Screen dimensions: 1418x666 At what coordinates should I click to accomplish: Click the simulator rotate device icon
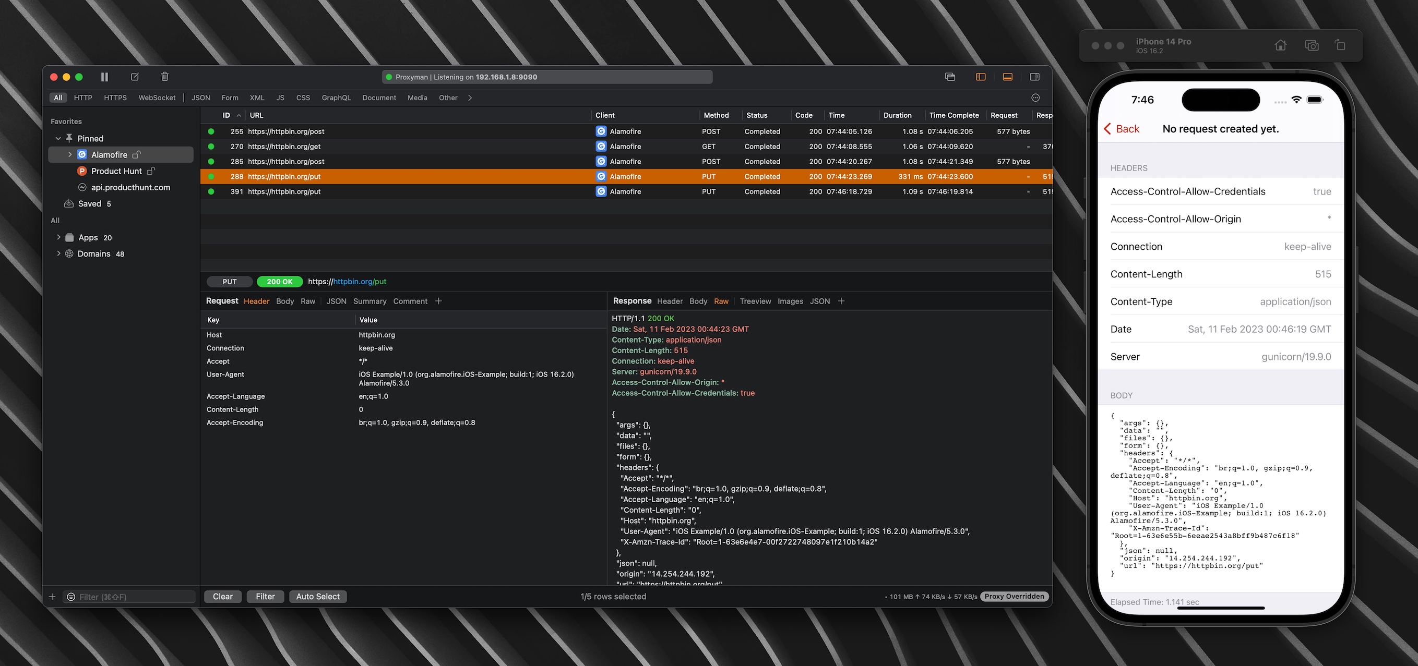click(x=1340, y=46)
